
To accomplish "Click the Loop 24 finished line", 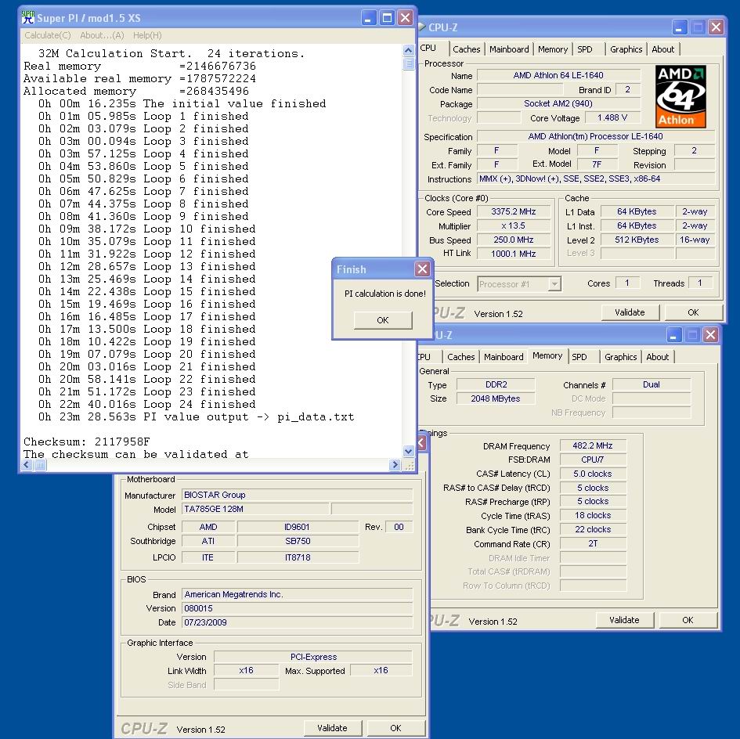I will click(x=146, y=405).
